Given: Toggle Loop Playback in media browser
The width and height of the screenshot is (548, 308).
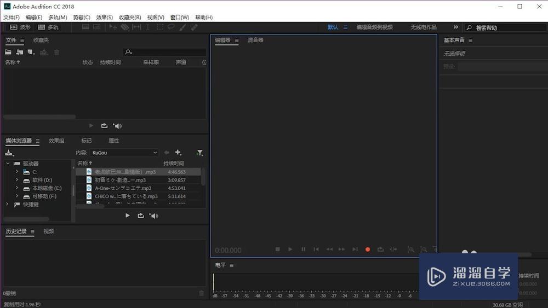Looking at the screenshot, I should point(140,216).
